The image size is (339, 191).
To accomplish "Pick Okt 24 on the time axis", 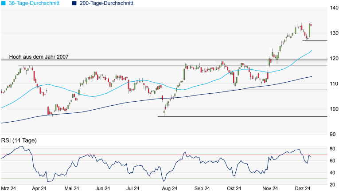I will (234, 188).
